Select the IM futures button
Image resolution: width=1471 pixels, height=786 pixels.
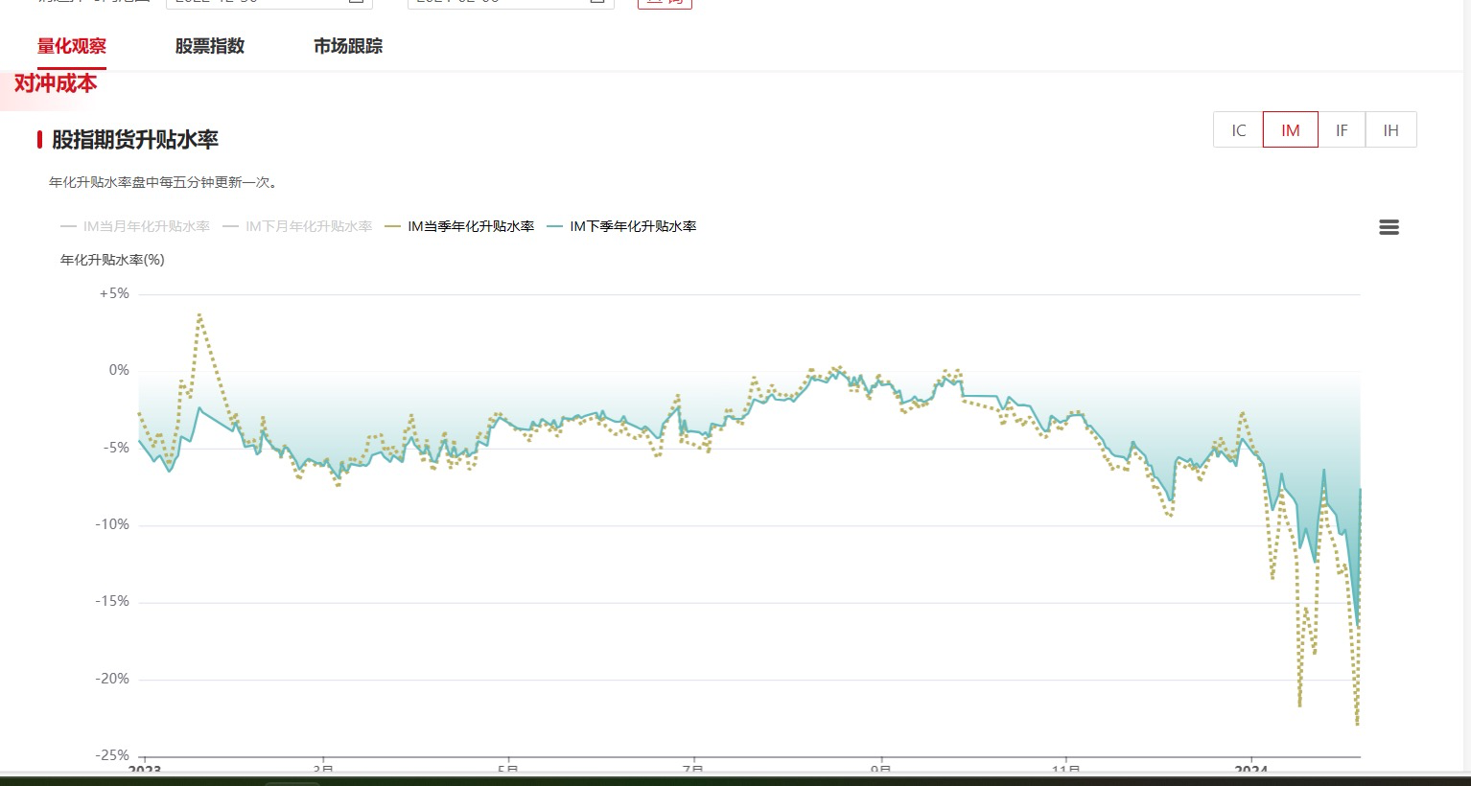click(1291, 129)
